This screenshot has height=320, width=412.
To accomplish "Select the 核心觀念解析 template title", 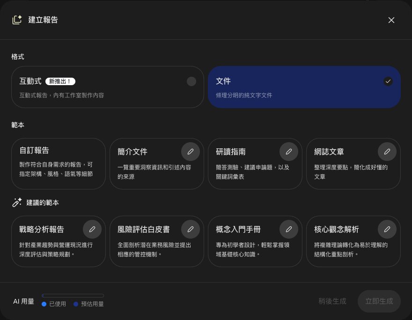I will pyautogui.click(x=336, y=229).
